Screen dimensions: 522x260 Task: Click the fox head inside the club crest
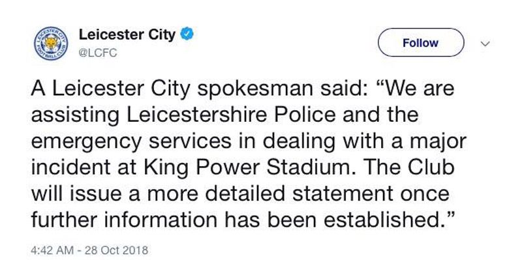click(51, 42)
